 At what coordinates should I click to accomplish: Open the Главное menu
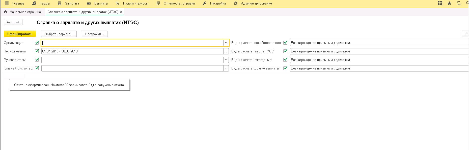click(x=18, y=4)
